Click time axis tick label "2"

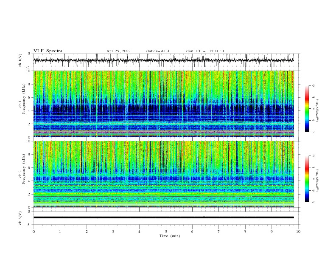(x=87, y=232)
